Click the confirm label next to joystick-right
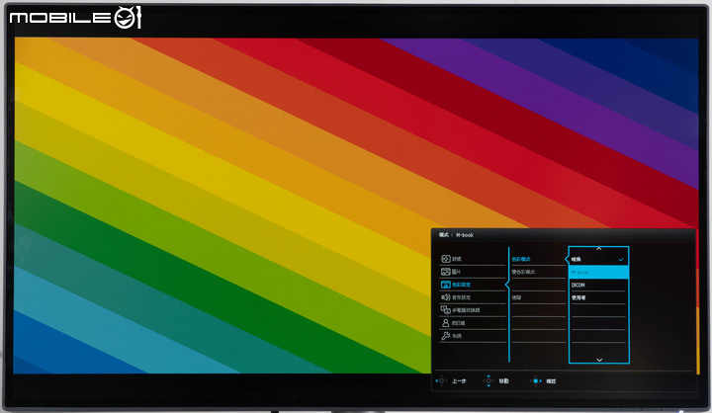 [x=551, y=381]
